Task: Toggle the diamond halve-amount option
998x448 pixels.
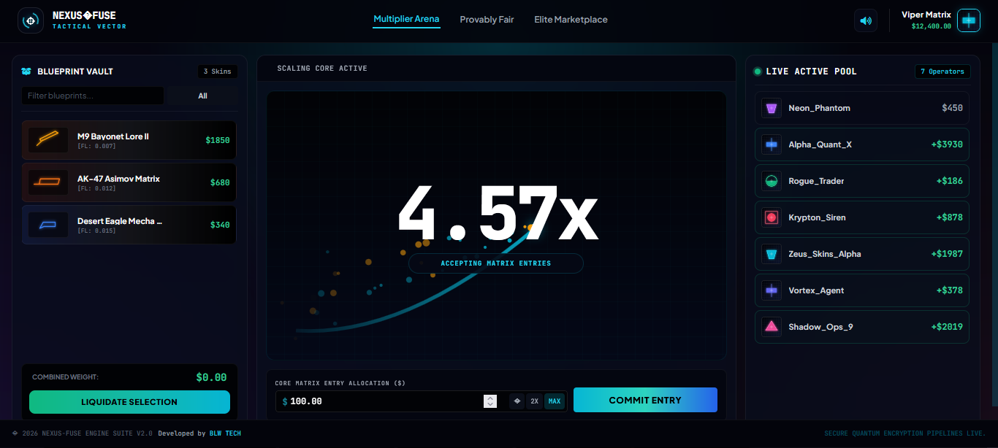Action: [x=517, y=401]
